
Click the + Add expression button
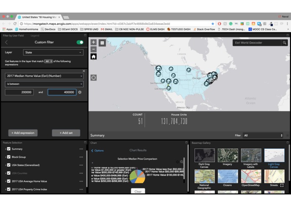point(23,133)
